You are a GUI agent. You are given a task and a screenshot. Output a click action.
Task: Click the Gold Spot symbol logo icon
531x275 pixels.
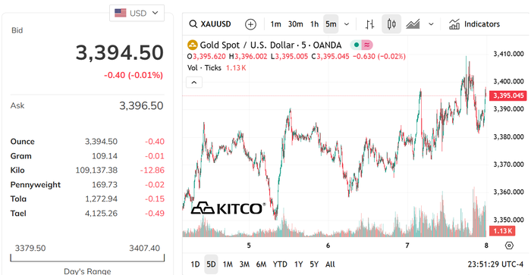(193, 45)
